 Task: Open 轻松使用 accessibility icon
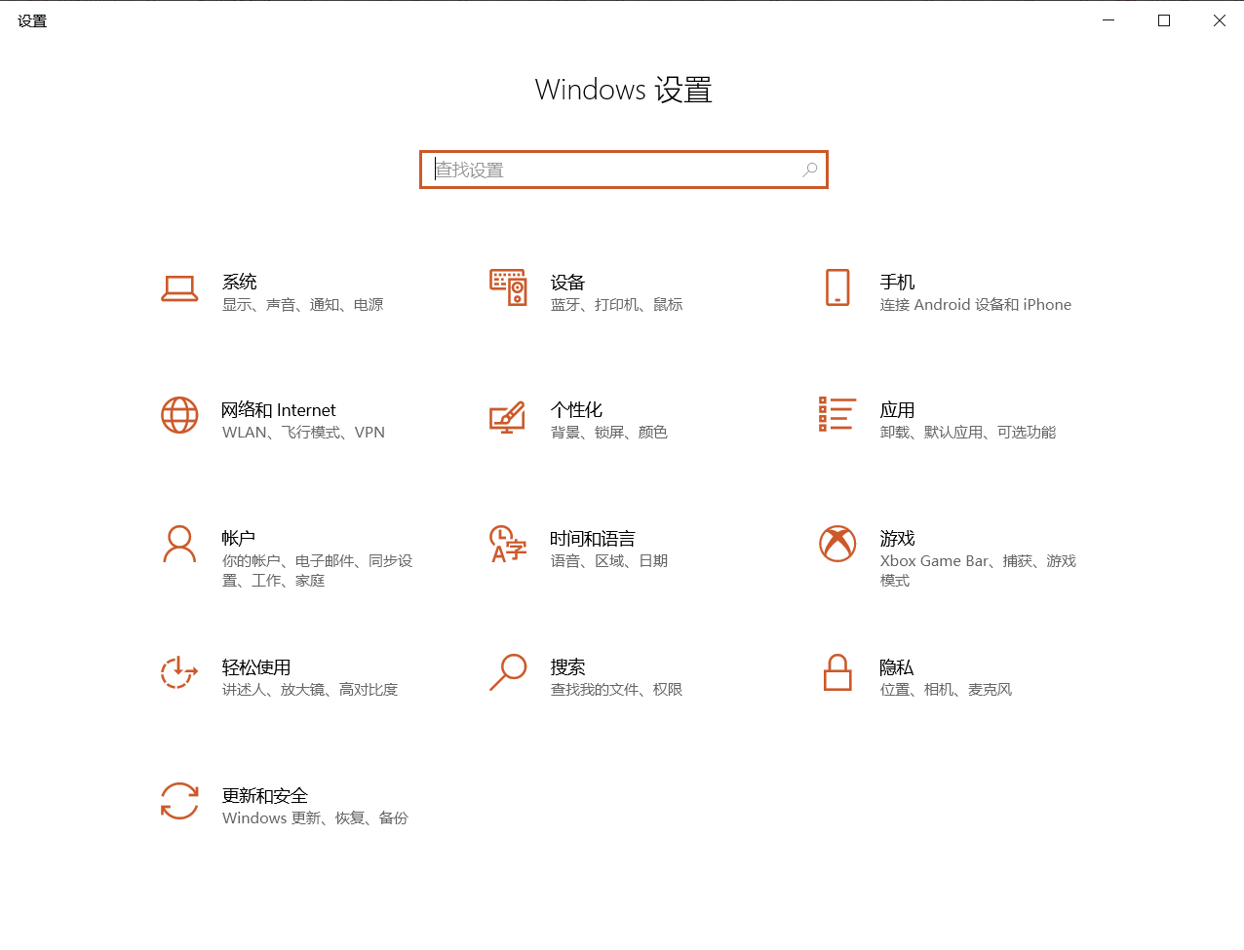coord(179,672)
